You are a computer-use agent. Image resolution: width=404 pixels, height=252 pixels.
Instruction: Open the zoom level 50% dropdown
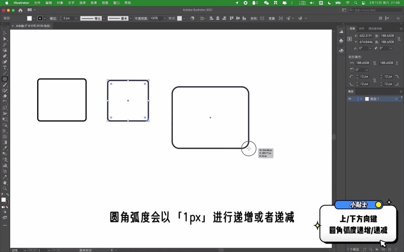point(25,250)
